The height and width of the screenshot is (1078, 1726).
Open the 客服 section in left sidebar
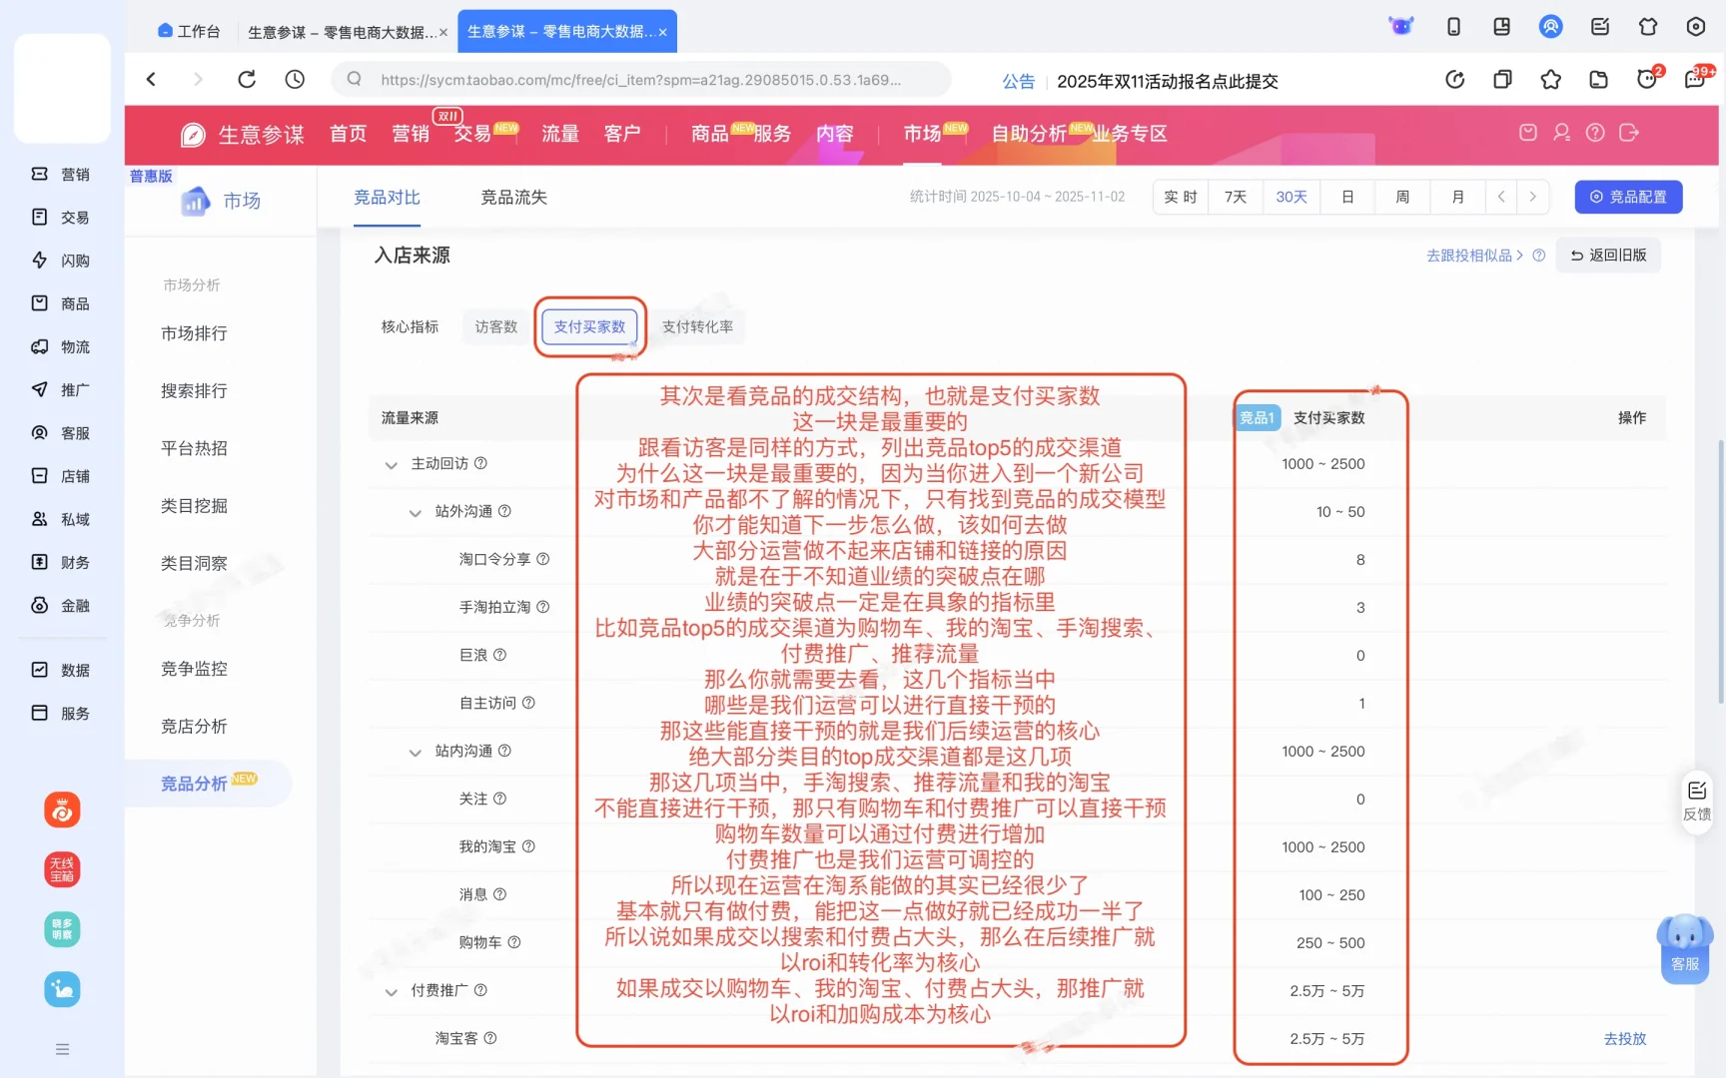click(61, 433)
